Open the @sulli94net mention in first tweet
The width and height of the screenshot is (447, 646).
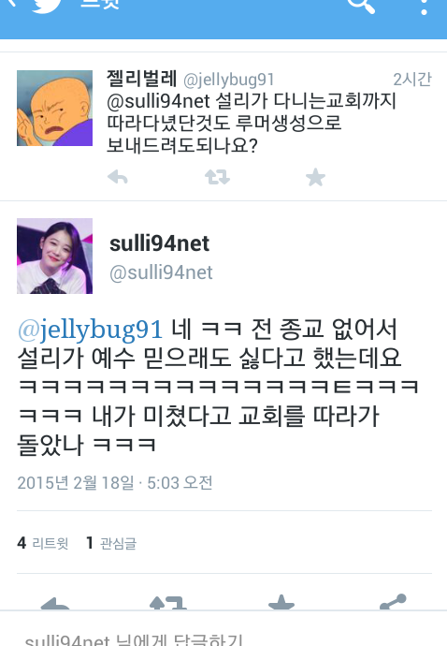[158, 101]
